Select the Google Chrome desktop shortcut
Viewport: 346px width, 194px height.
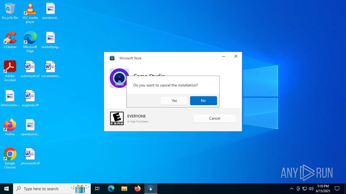(10, 158)
